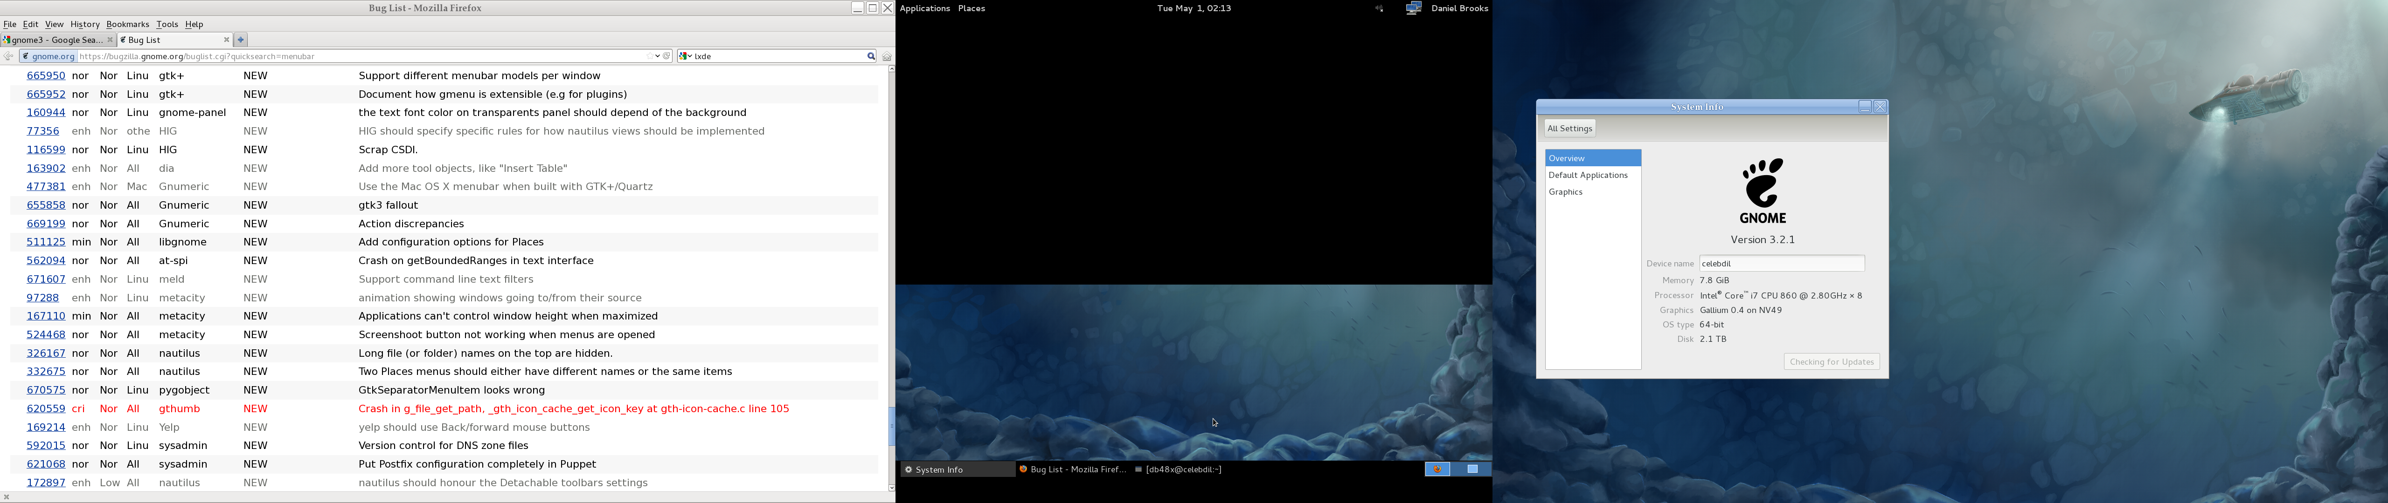This screenshot has width=2388, height=503.
Task: Open the Edit menu in Firefox
Action: coord(31,25)
